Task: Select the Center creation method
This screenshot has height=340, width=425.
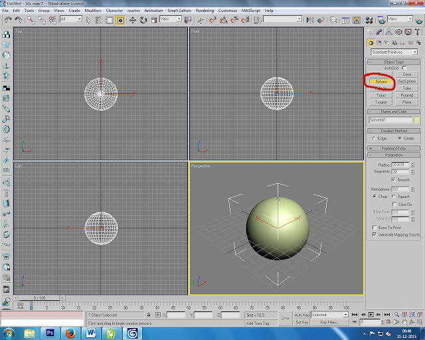Action: [400, 138]
